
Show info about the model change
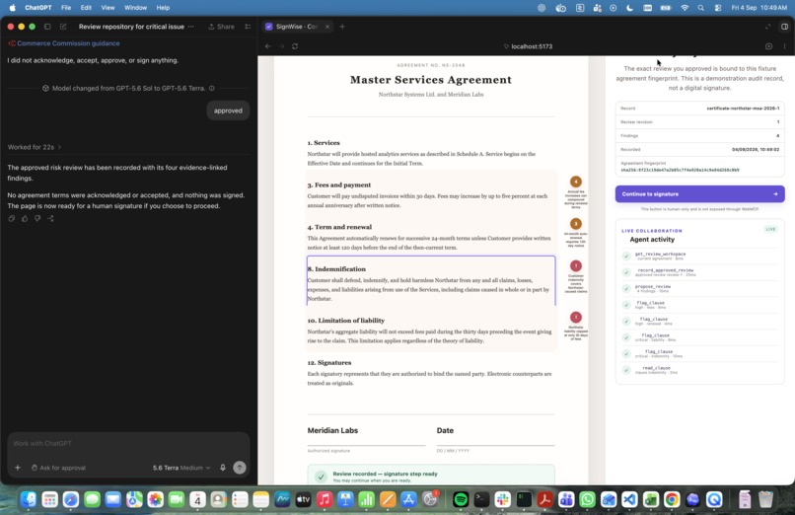[x=212, y=88]
